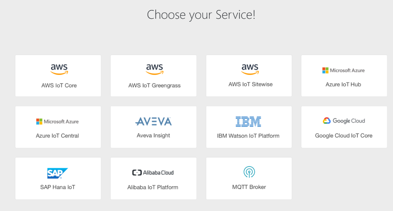Click the SAP logo
This screenshot has width=393, height=211.
(58, 173)
